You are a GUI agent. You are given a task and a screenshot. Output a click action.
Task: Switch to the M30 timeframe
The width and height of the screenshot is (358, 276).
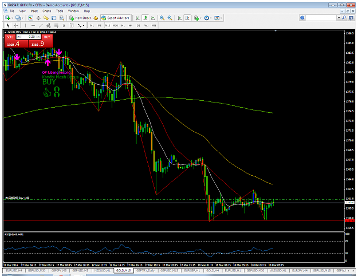115,26
